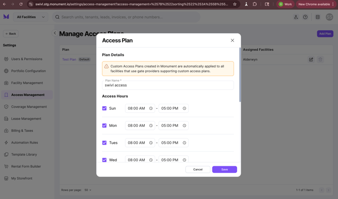Delete the Test Plan row
Viewport: 338px width, 199px height.
[x=320, y=59]
